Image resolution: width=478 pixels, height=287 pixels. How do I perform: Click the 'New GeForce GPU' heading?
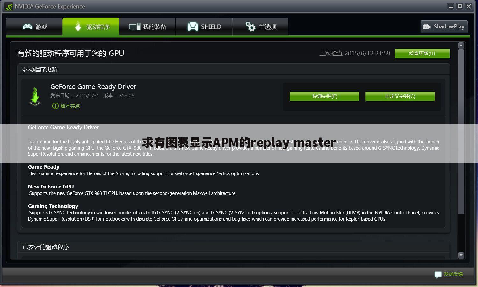click(51, 187)
